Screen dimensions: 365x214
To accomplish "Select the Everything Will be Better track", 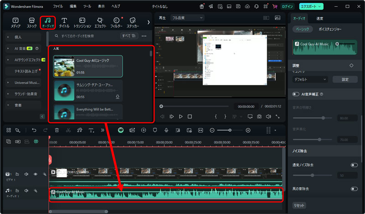I will (88, 112).
